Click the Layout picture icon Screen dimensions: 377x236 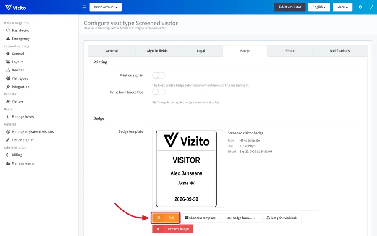point(8,62)
